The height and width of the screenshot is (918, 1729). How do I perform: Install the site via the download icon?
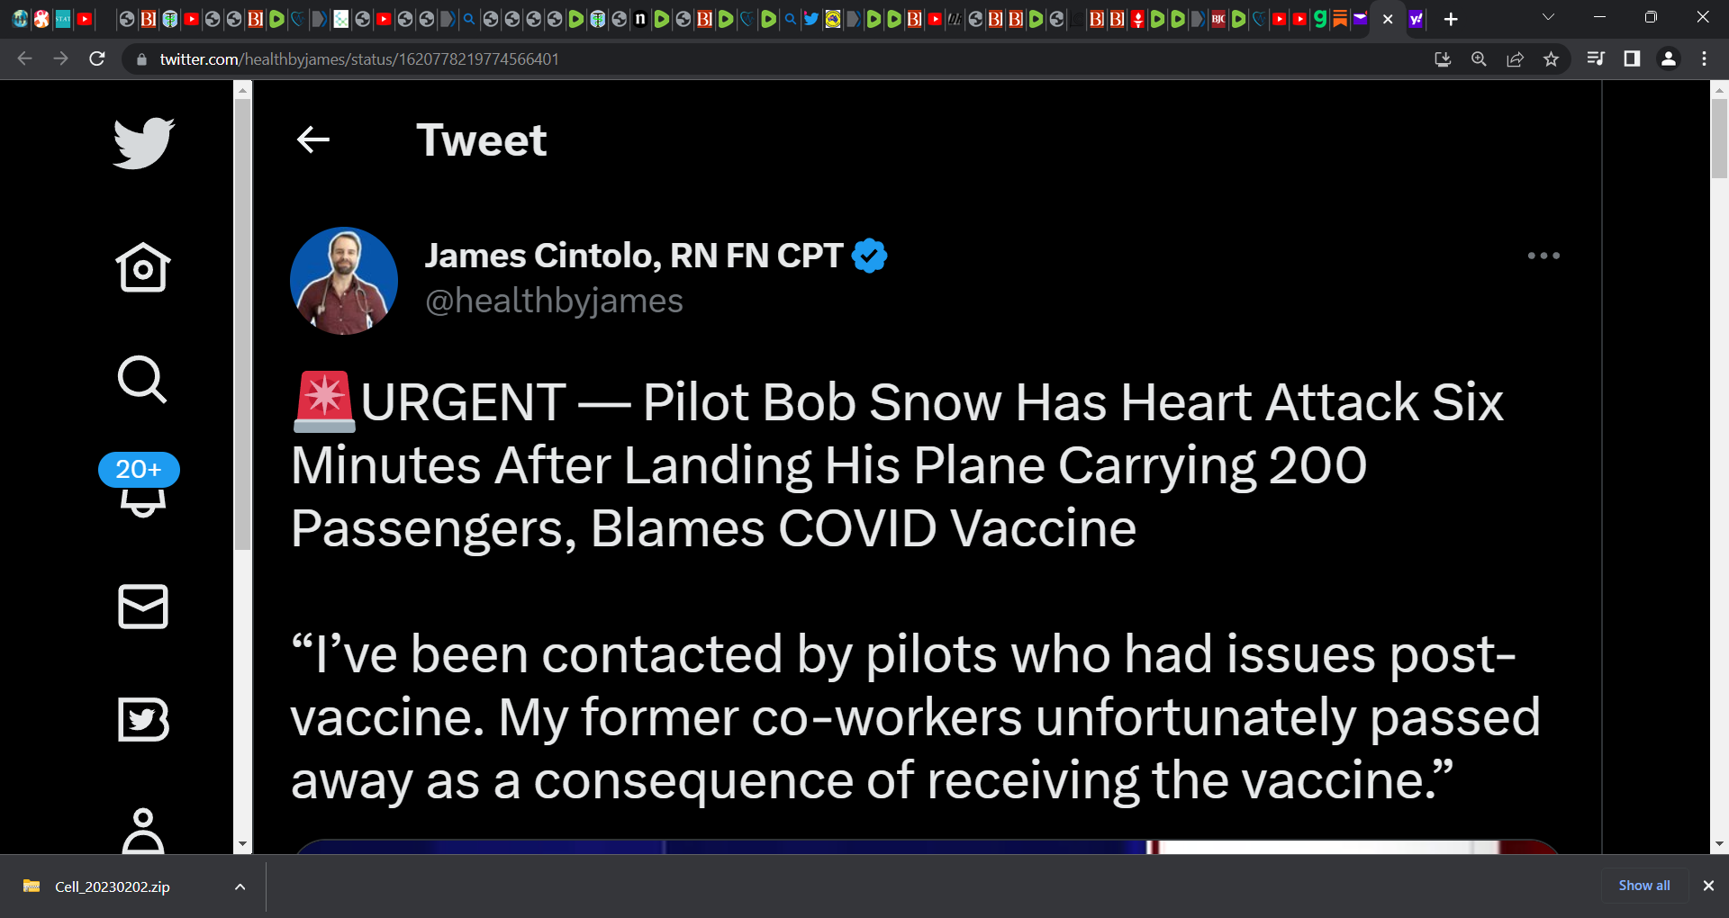[1443, 58]
